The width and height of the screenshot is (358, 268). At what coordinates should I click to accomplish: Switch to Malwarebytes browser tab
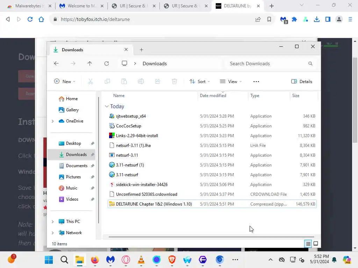(x=29, y=6)
